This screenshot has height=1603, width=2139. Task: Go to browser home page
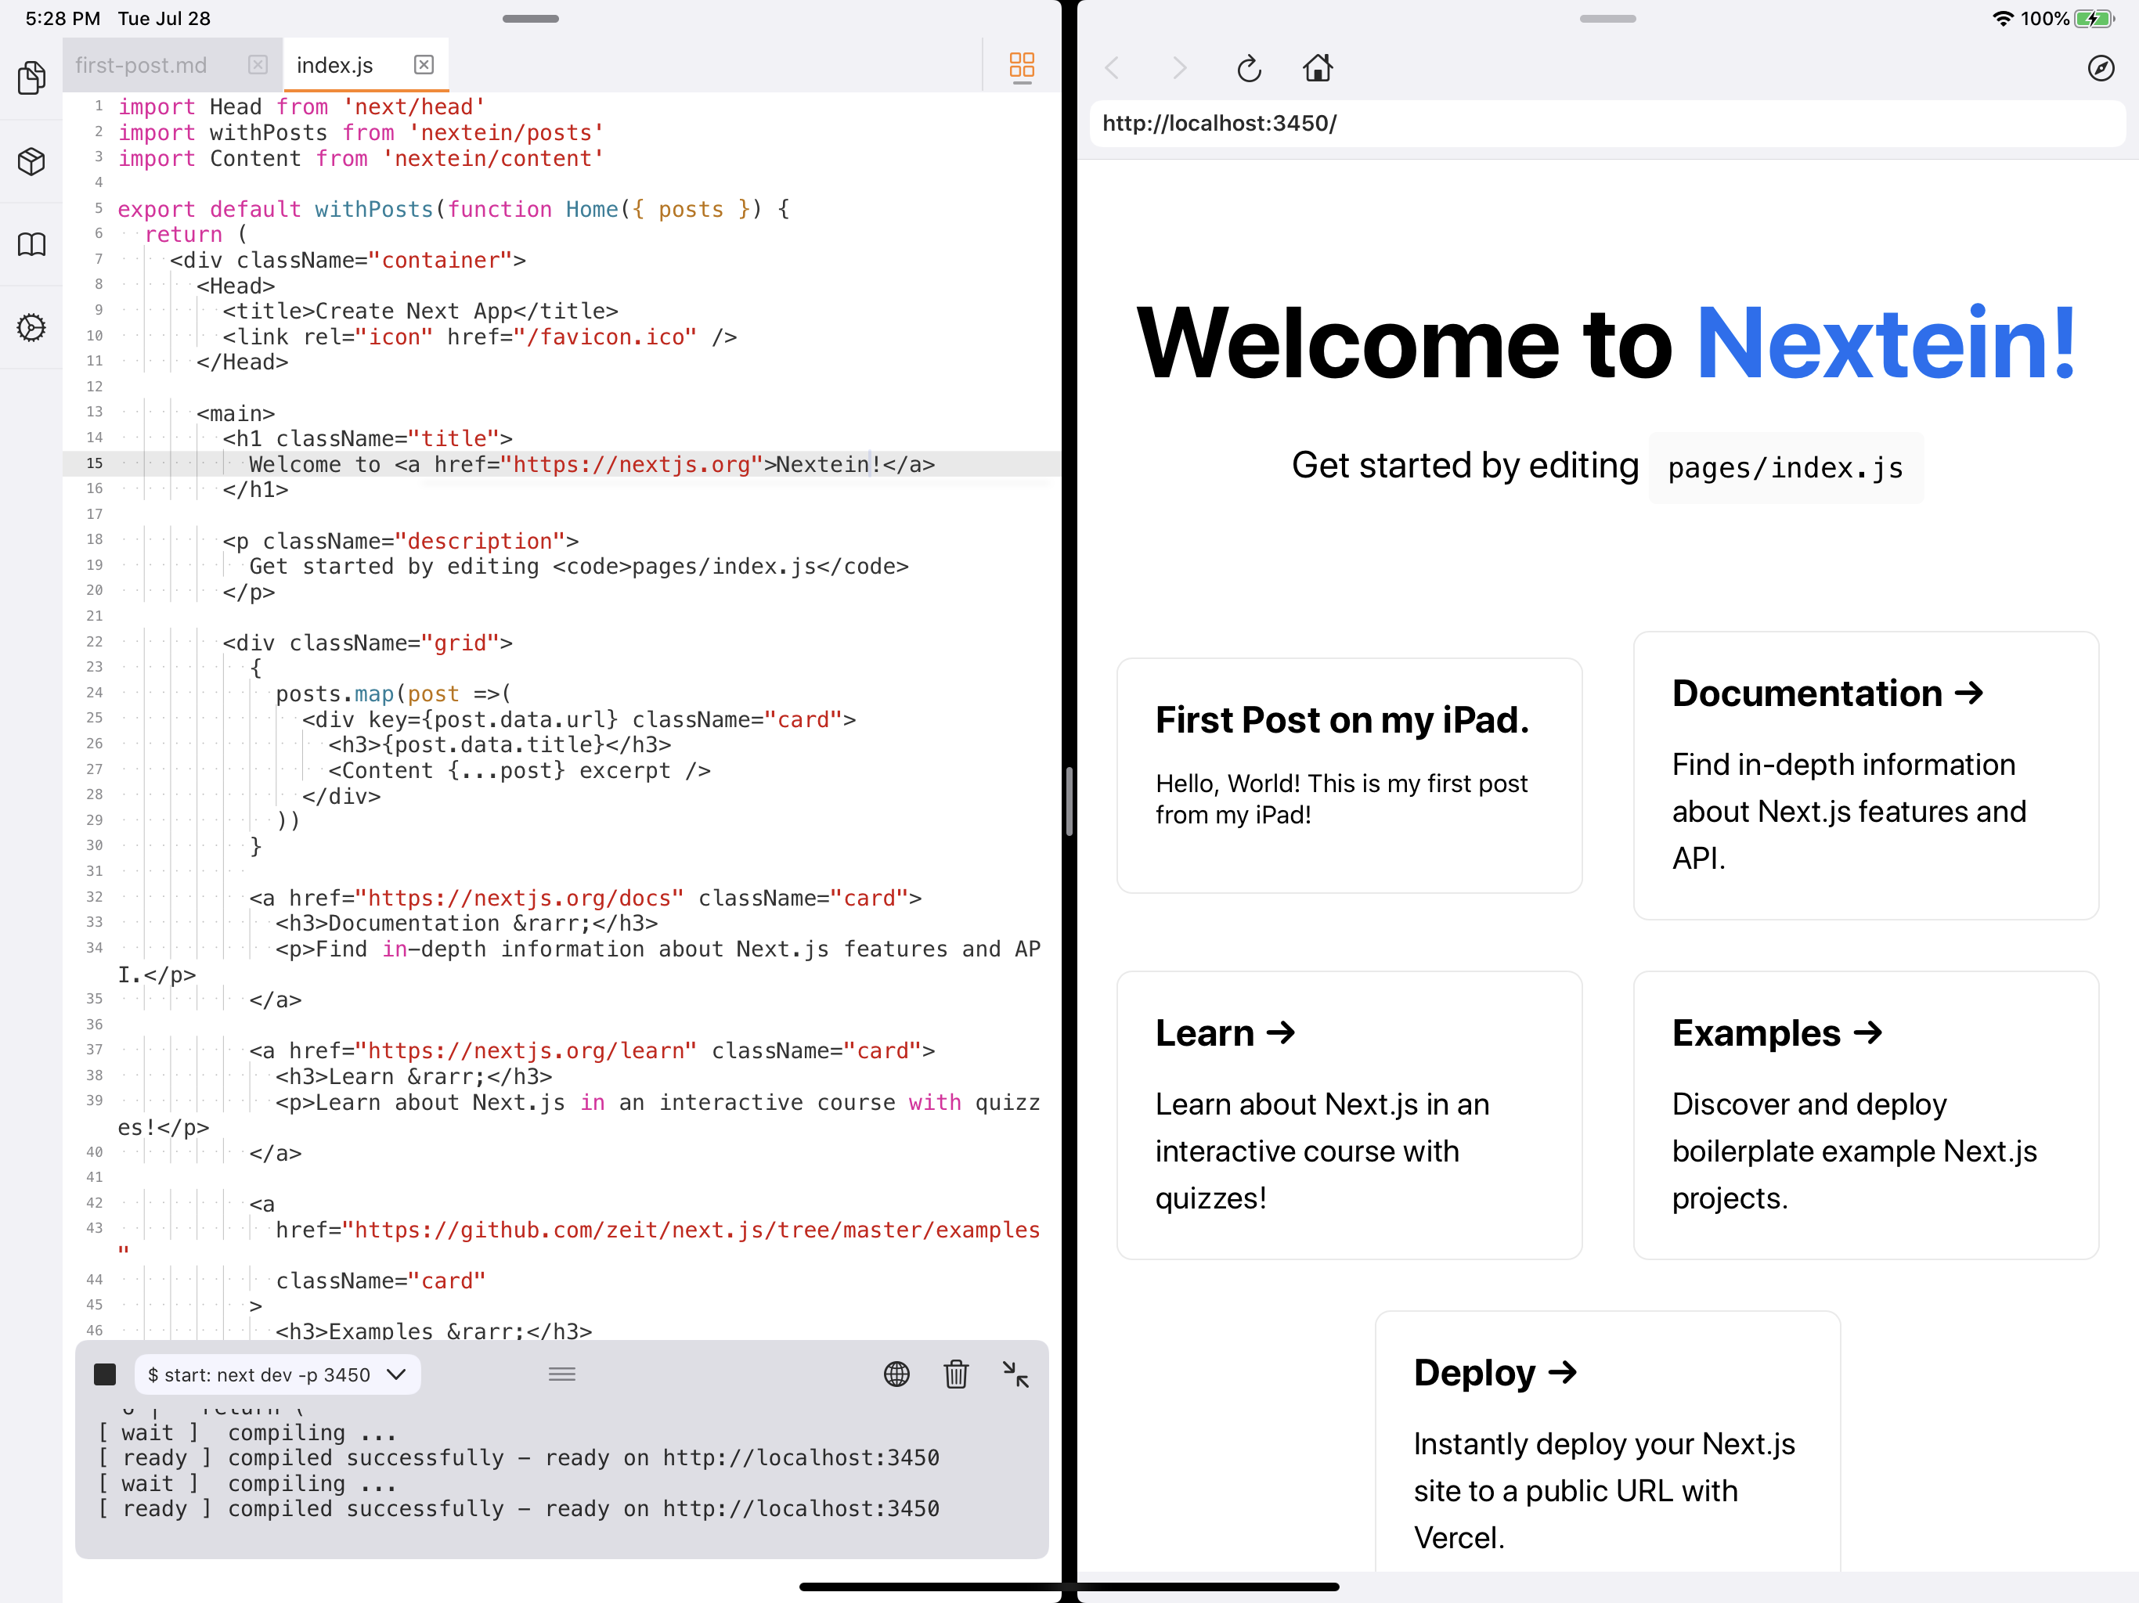point(1317,67)
